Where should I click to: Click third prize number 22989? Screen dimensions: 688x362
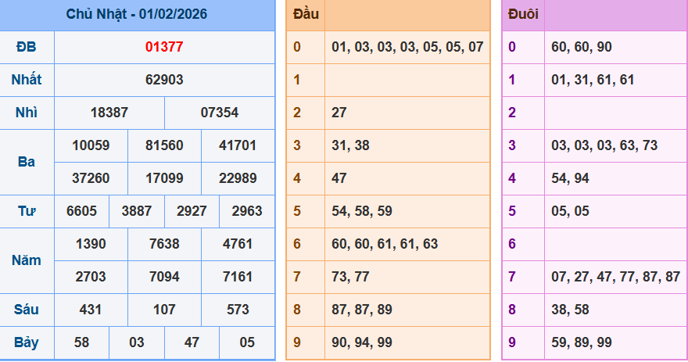coord(238,178)
